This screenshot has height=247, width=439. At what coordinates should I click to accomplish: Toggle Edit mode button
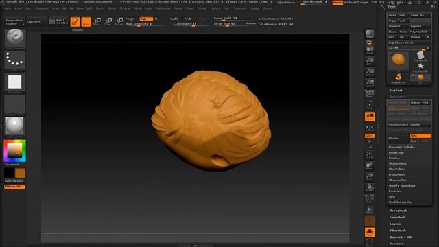point(75,21)
